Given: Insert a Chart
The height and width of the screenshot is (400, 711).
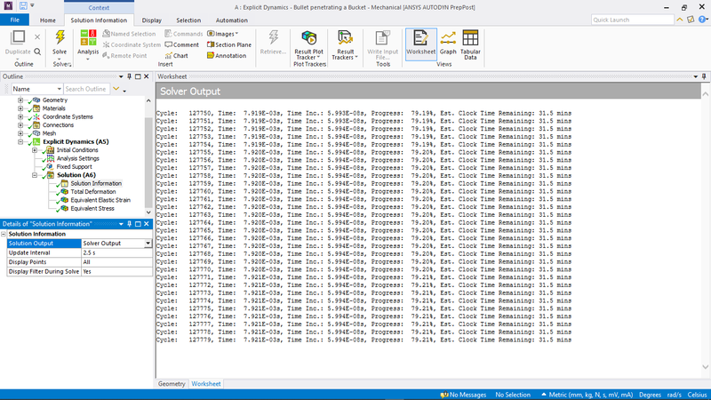Looking at the screenshot, I should click(x=176, y=55).
